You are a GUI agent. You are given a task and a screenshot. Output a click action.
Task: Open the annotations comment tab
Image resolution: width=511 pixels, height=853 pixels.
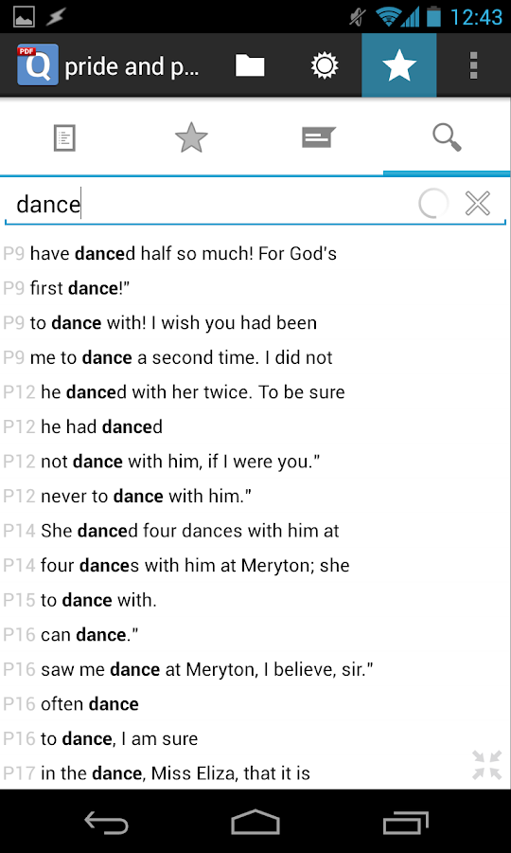(x=319, y=137)
